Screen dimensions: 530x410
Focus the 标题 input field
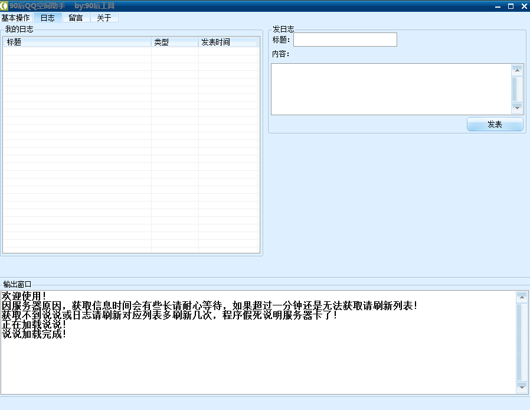point(345,40)
